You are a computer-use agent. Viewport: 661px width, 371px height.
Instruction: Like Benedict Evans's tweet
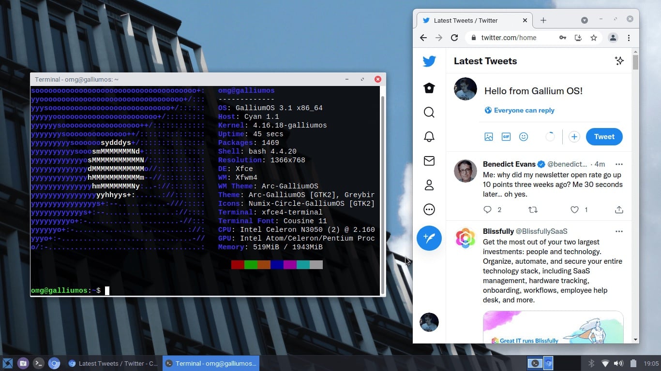(x=574, y=210)
